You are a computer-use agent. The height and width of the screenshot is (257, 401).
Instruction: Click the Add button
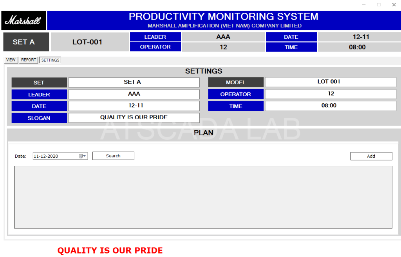371,156
